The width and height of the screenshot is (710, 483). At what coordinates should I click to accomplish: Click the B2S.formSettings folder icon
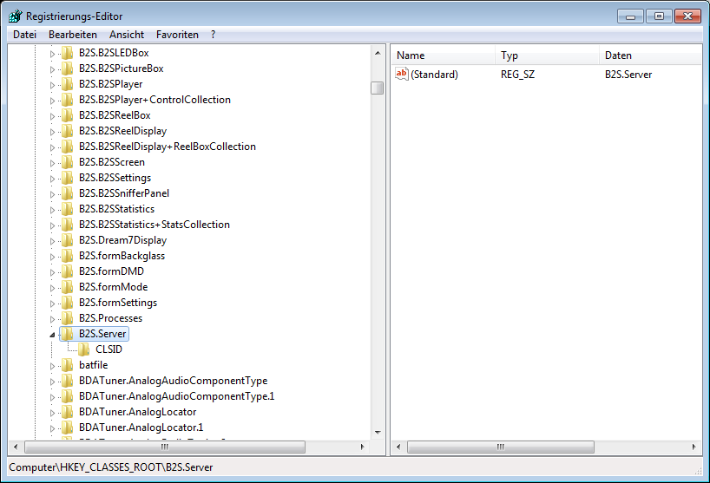tap(67, 303)
